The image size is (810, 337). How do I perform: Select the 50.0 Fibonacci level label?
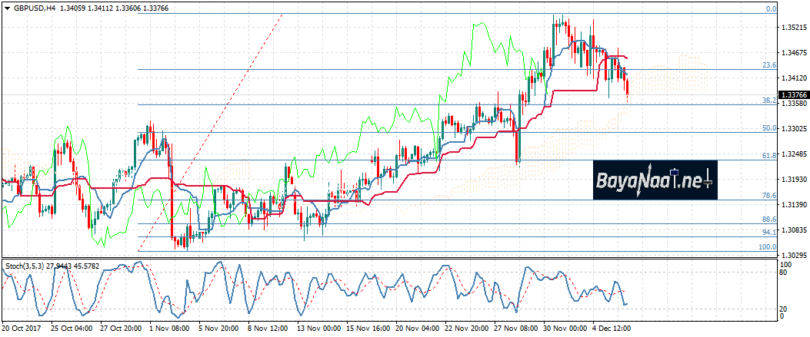[768, 128]
